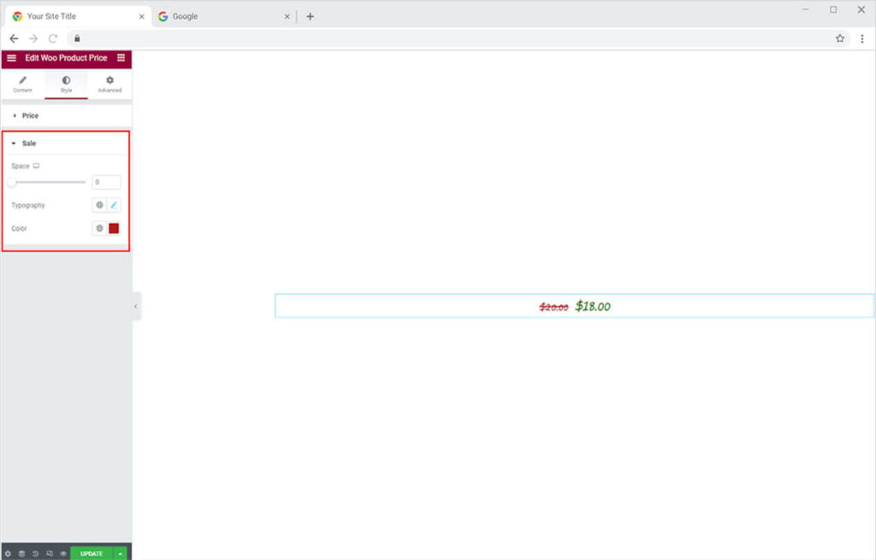Click the responsive device icon beside Space

(36, 166)
